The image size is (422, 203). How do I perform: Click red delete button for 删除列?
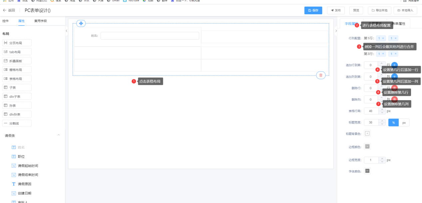click(394, 100)
